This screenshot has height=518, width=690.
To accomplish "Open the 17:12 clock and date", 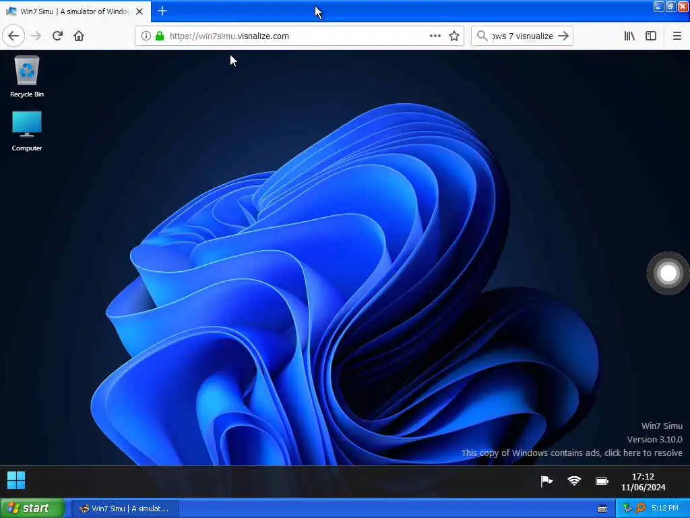I will pos(643,482).
